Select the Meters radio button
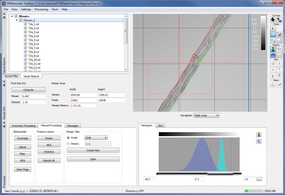Screen dimensions: 285x195 pos(68,144)
